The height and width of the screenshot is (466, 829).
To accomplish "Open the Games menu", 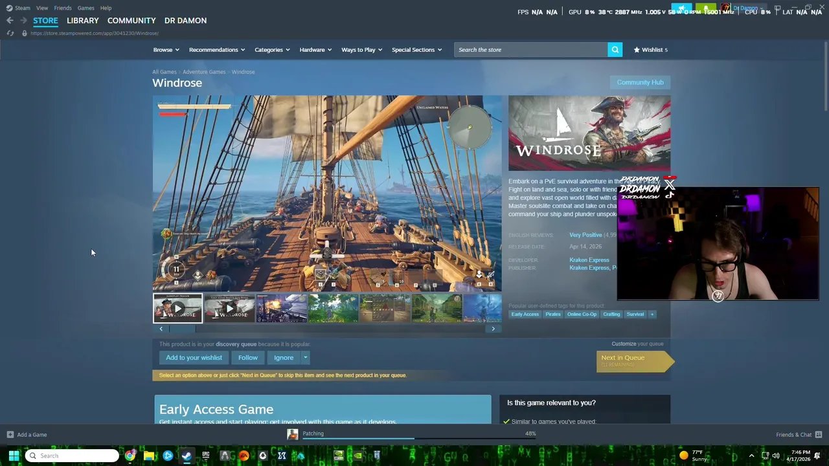I will (x=85, y=8).
